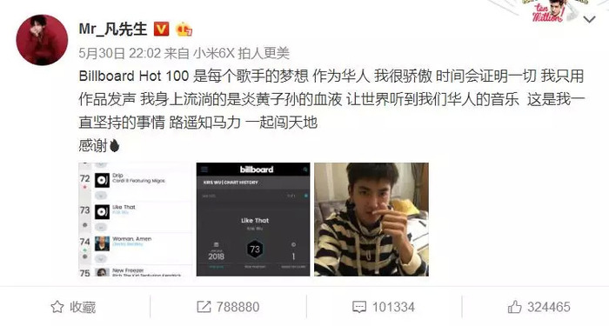
Task: Open the 5月30日 22:02 timestamp link
Action: (120, 53)
